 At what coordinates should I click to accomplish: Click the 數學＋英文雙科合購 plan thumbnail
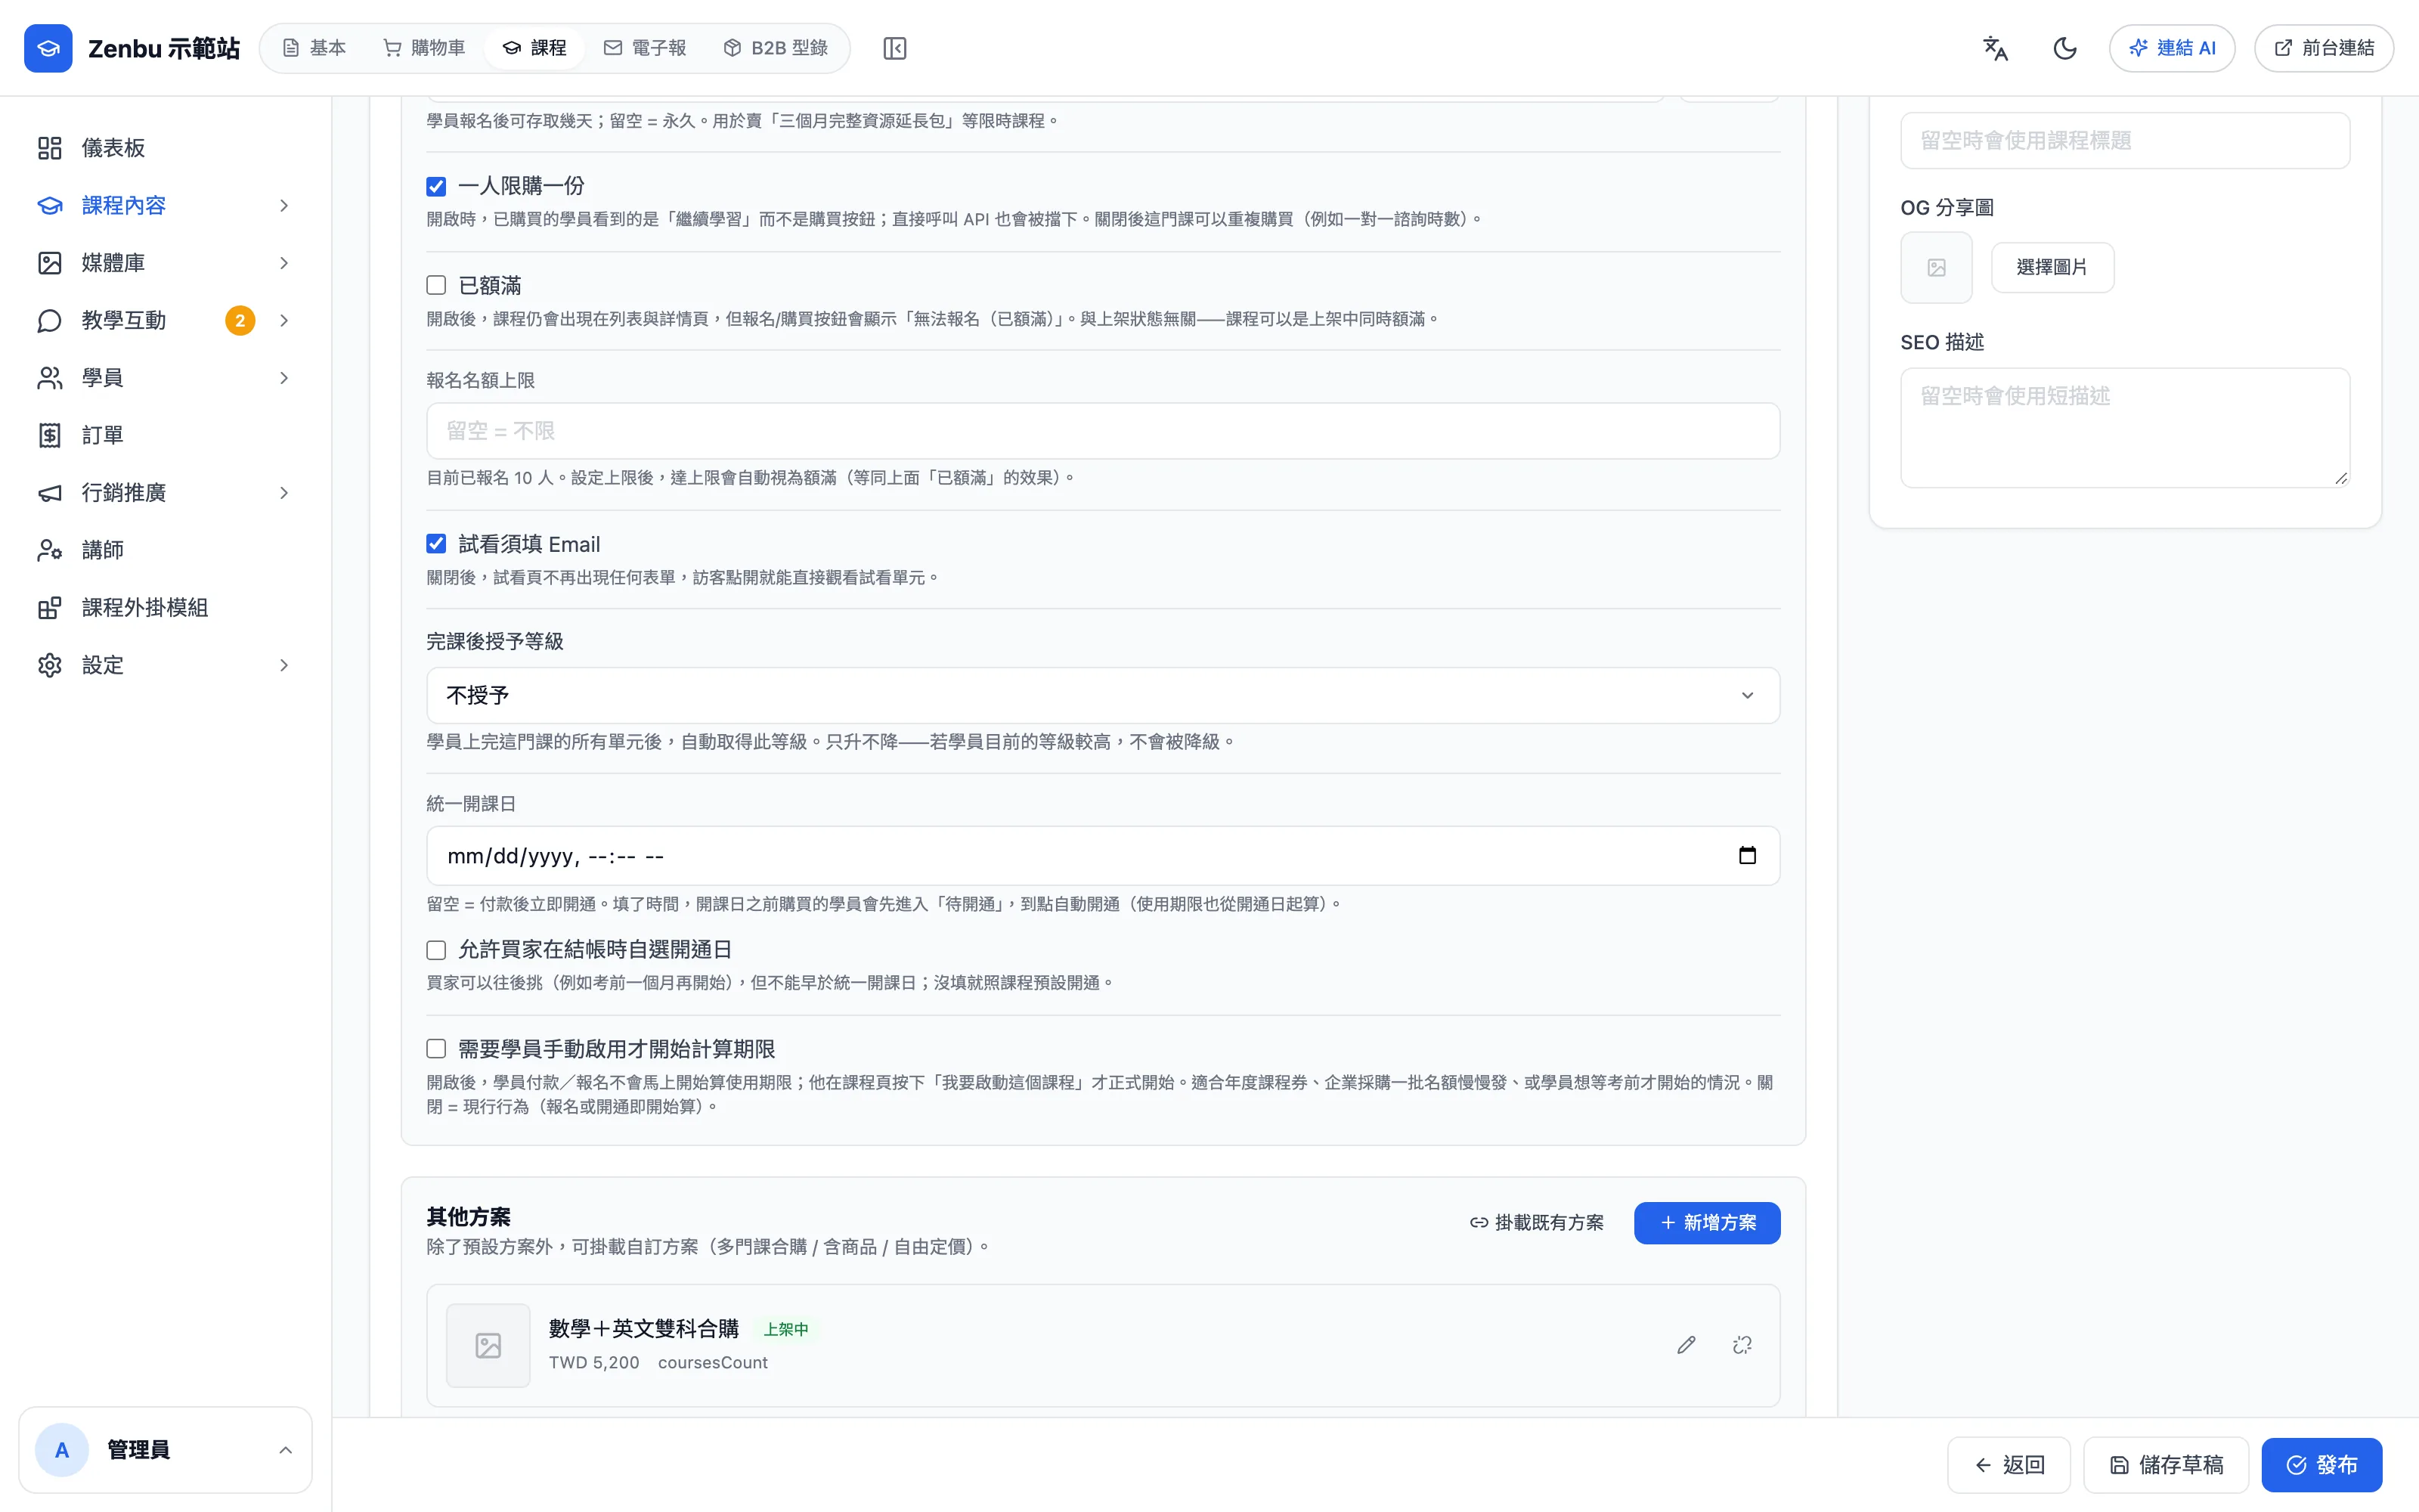click(x=488, y=1345)
